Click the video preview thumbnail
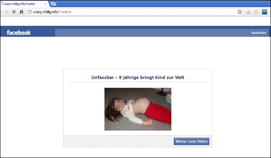The image size is (271, 158). tap(138, 109)
